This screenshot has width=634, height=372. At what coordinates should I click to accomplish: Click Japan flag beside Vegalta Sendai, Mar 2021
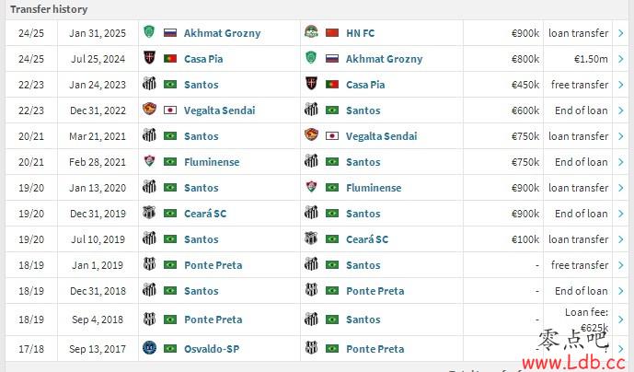pyautogui.click(x=332, y=136)
